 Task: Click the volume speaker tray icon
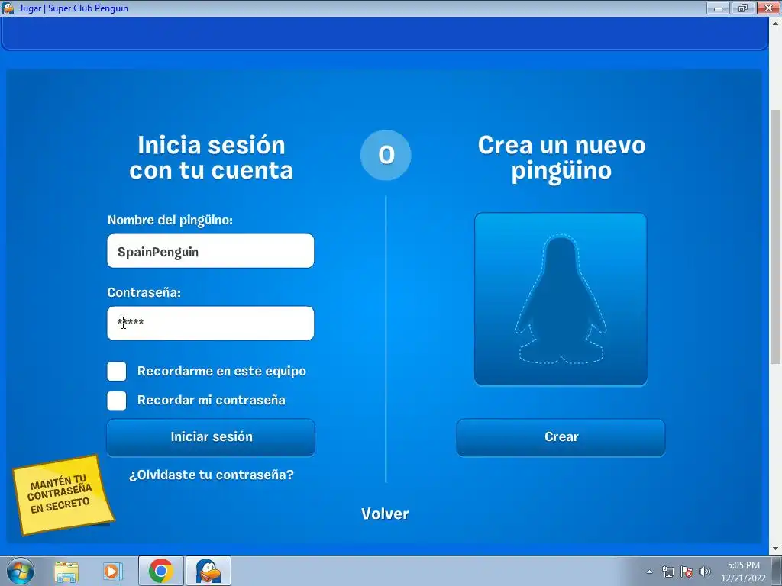(705, 572)
